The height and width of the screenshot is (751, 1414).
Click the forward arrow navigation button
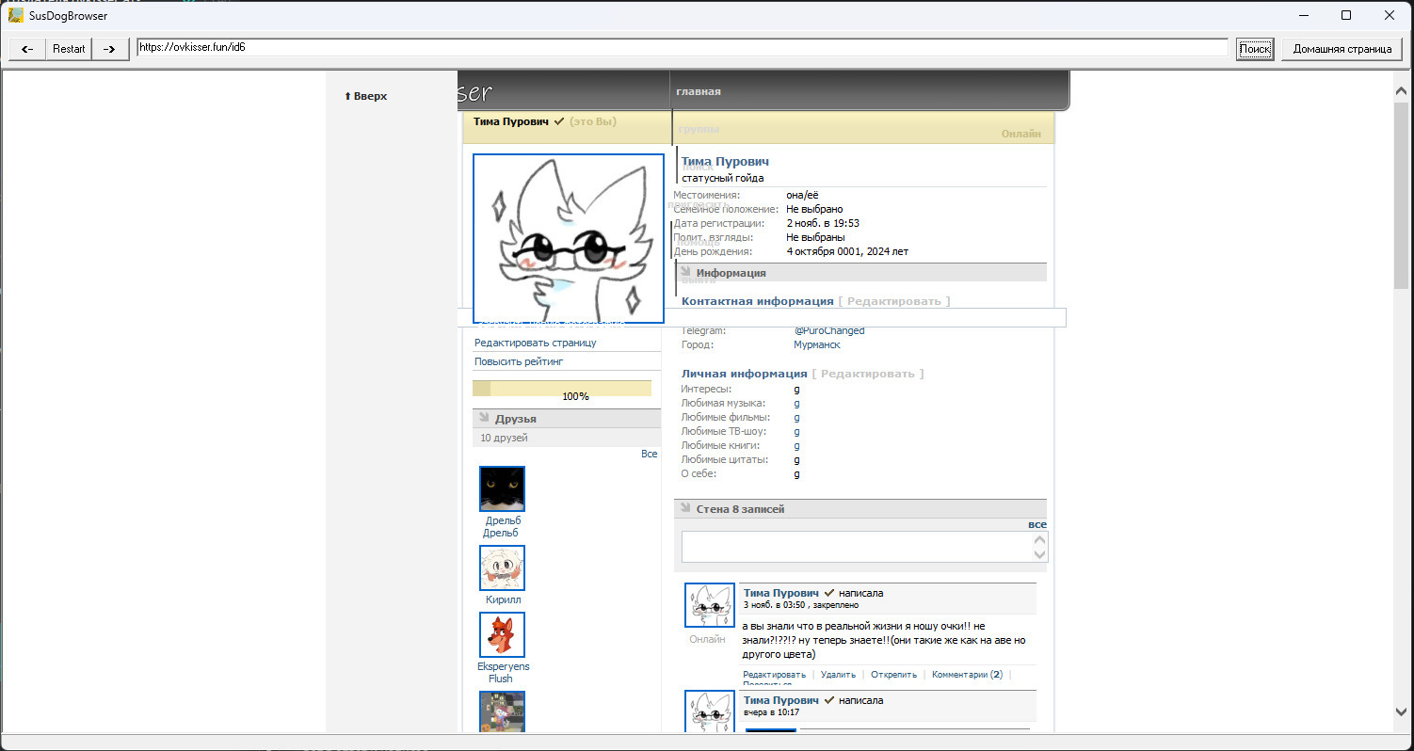click(x=109, y=49)
